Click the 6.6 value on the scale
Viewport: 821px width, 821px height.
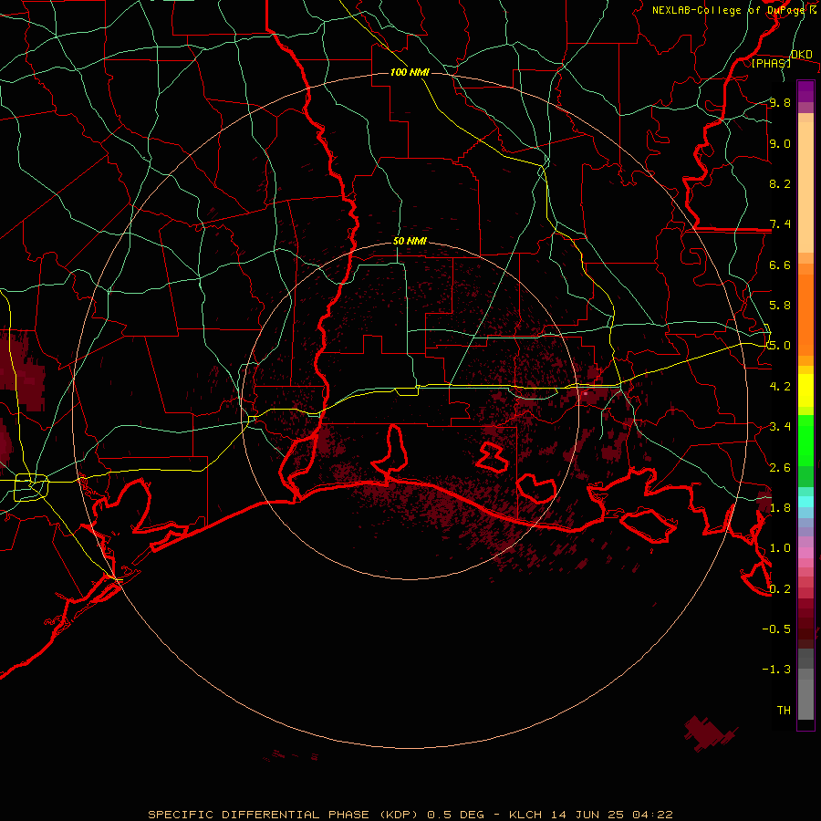point(780,265)
